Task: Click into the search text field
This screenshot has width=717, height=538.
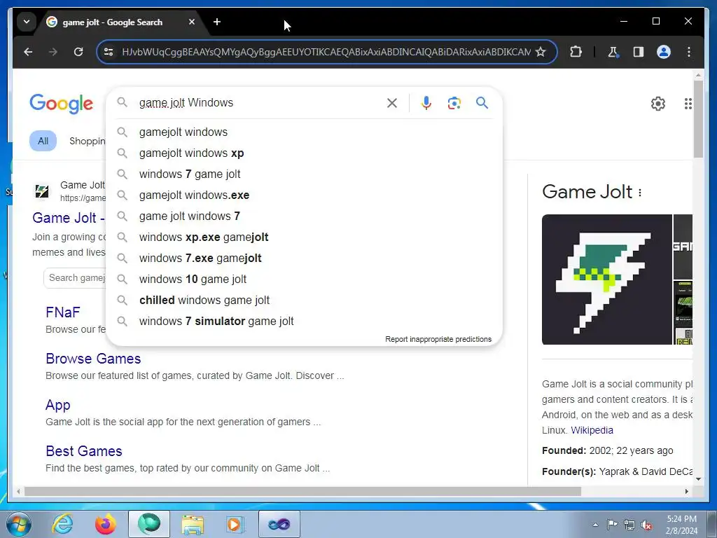Action: point(258,103)
